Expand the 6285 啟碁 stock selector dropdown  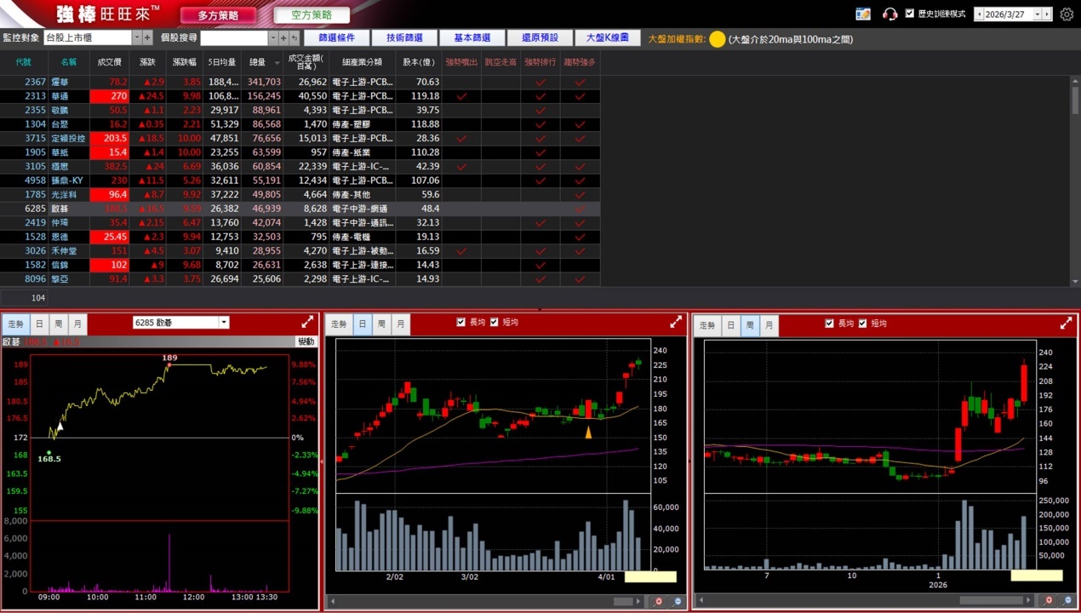[x=224, y=323]
